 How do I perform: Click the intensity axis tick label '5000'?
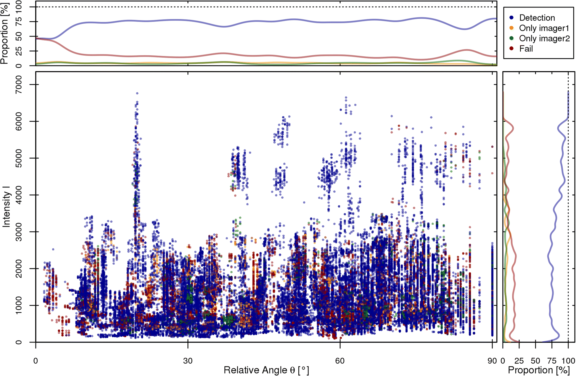[19, 158]
